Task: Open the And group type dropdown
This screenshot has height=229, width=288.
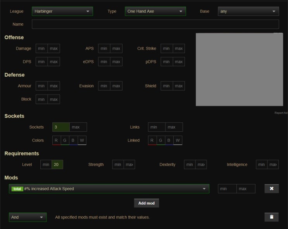Action: click(28, 217)
